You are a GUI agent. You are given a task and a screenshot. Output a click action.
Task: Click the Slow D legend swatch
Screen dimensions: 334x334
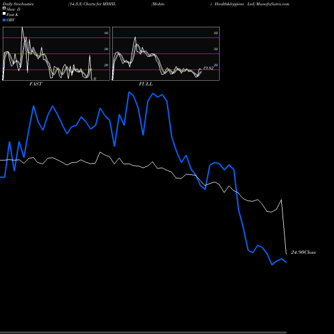tap(4, 8)
